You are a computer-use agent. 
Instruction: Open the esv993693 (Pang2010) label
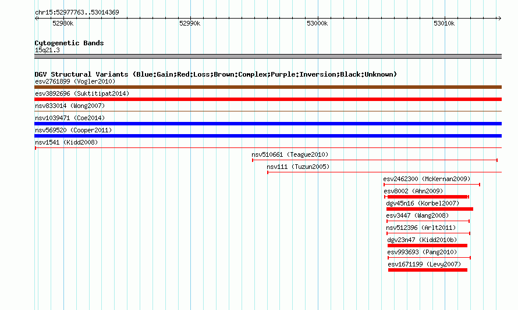[422, 252]
